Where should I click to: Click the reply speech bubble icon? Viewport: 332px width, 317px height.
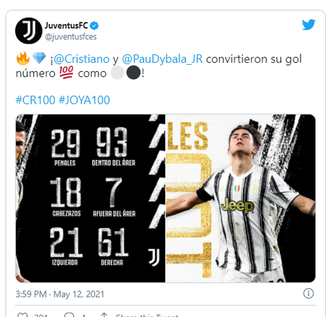click(x=69, y=315)
